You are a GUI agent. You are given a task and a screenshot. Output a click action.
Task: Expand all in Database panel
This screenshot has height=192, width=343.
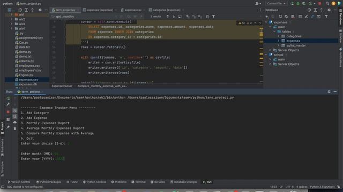pos(315,10)
